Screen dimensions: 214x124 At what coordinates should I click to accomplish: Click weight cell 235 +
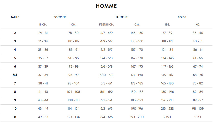[167, 117]
